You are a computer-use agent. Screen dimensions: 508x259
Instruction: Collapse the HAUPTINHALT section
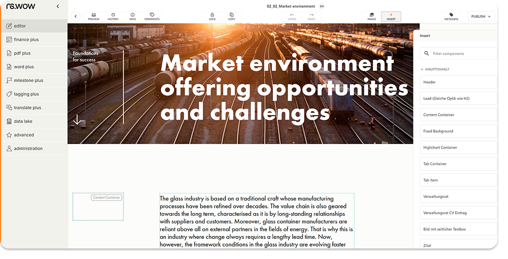pos(422,69)
